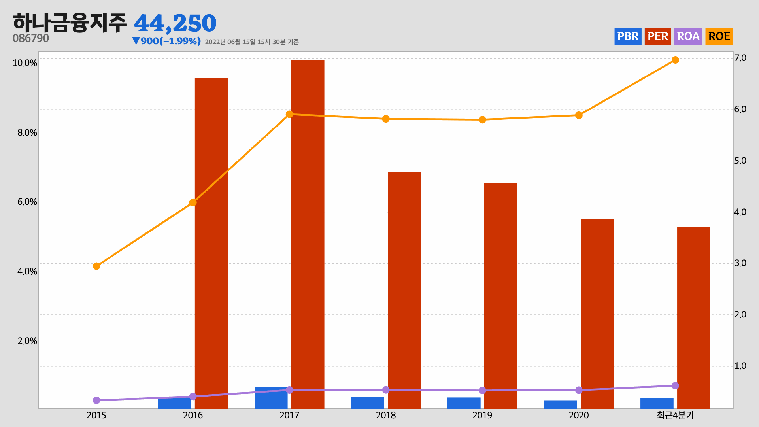Screen dimensions: 759x427
Task: Click the 2018 red PER bar
Action: [404, 290]
